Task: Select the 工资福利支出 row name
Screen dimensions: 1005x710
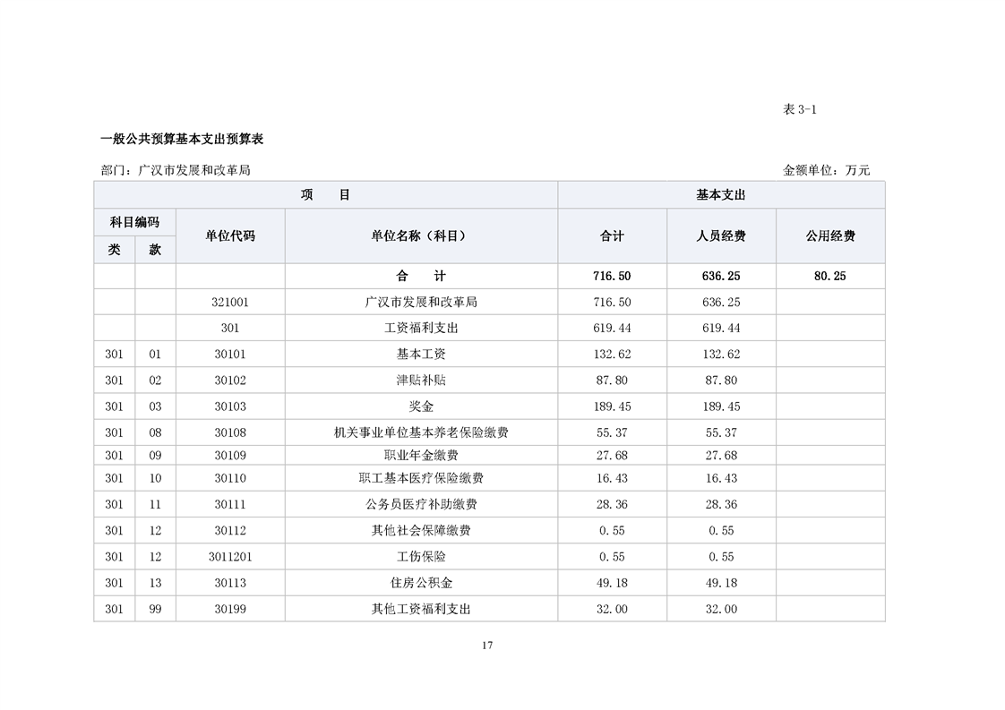Action: point(421,328)
